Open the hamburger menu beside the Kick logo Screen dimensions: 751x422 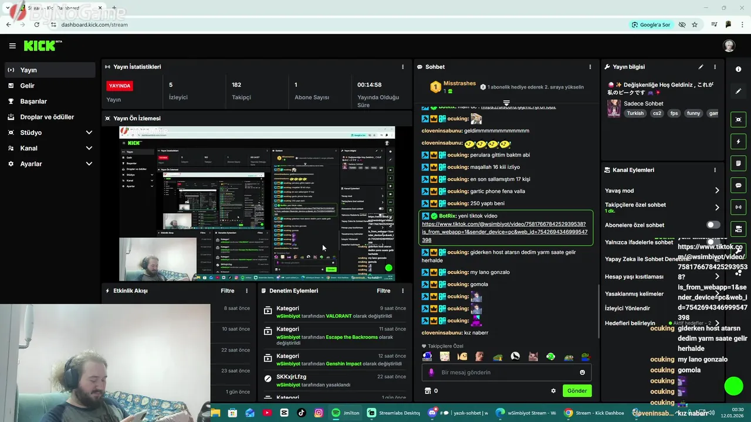(x=12, y=46)
